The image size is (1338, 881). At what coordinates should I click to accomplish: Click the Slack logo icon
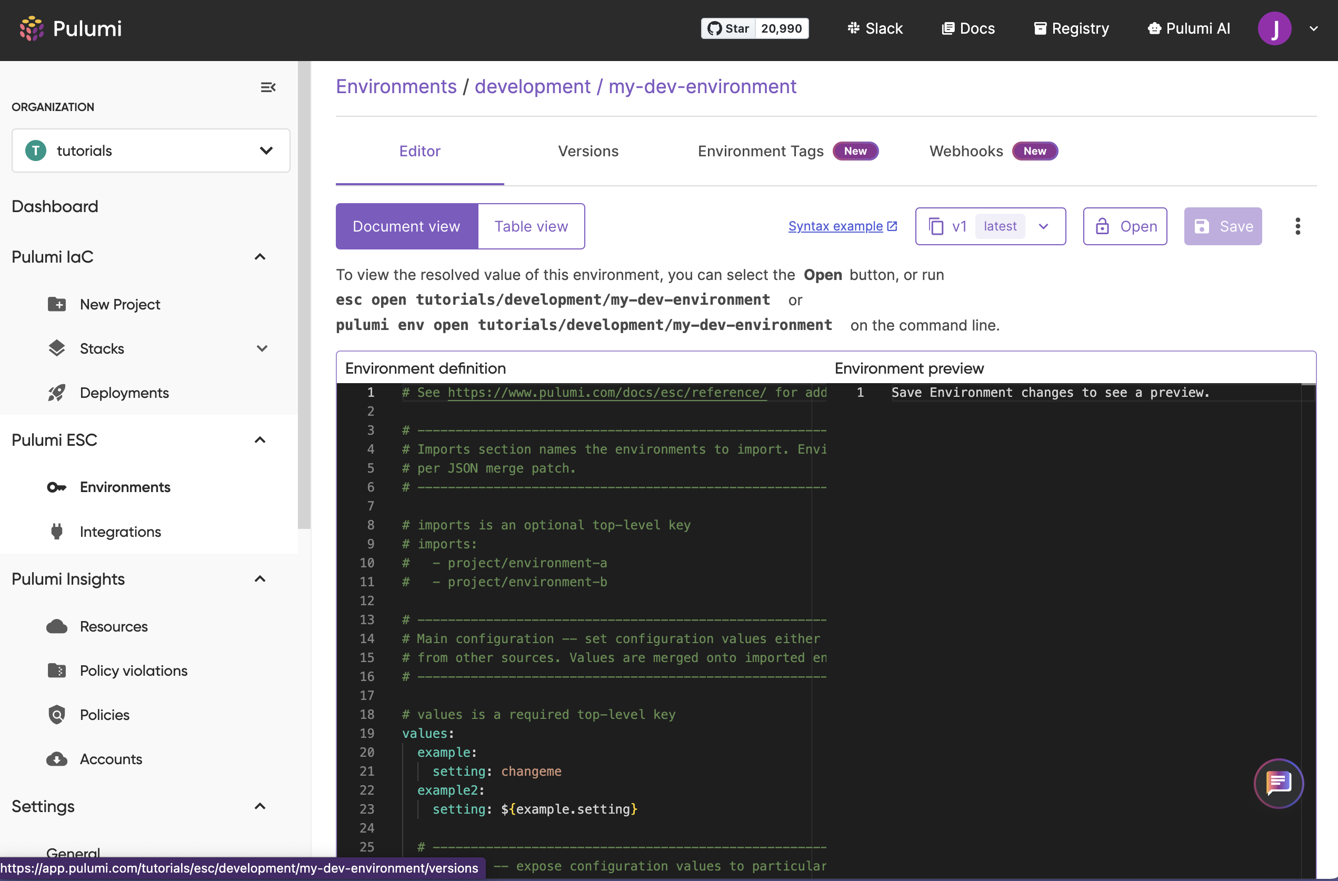(x=853, y=28)
